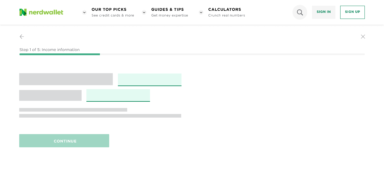
Task: Select the "See credit cards & more" subtitle
Action: (113, 15)
